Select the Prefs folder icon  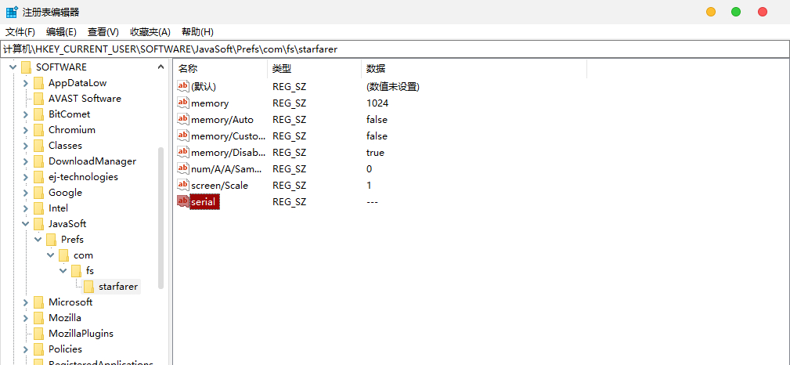[x=52, y=240]
